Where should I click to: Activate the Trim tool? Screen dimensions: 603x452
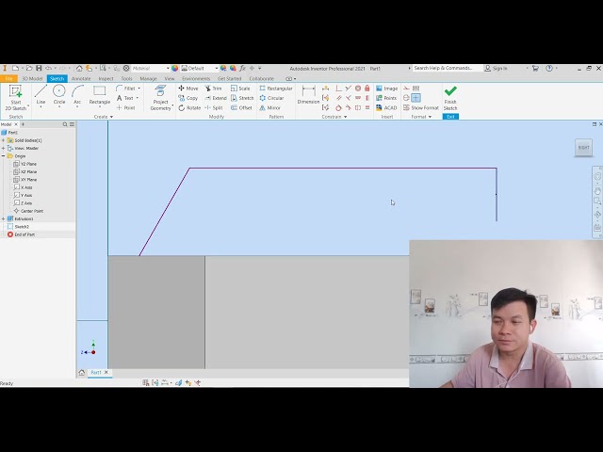[214, 89]
